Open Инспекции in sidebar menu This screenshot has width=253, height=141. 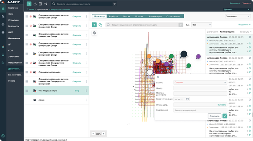click(14, 38)
